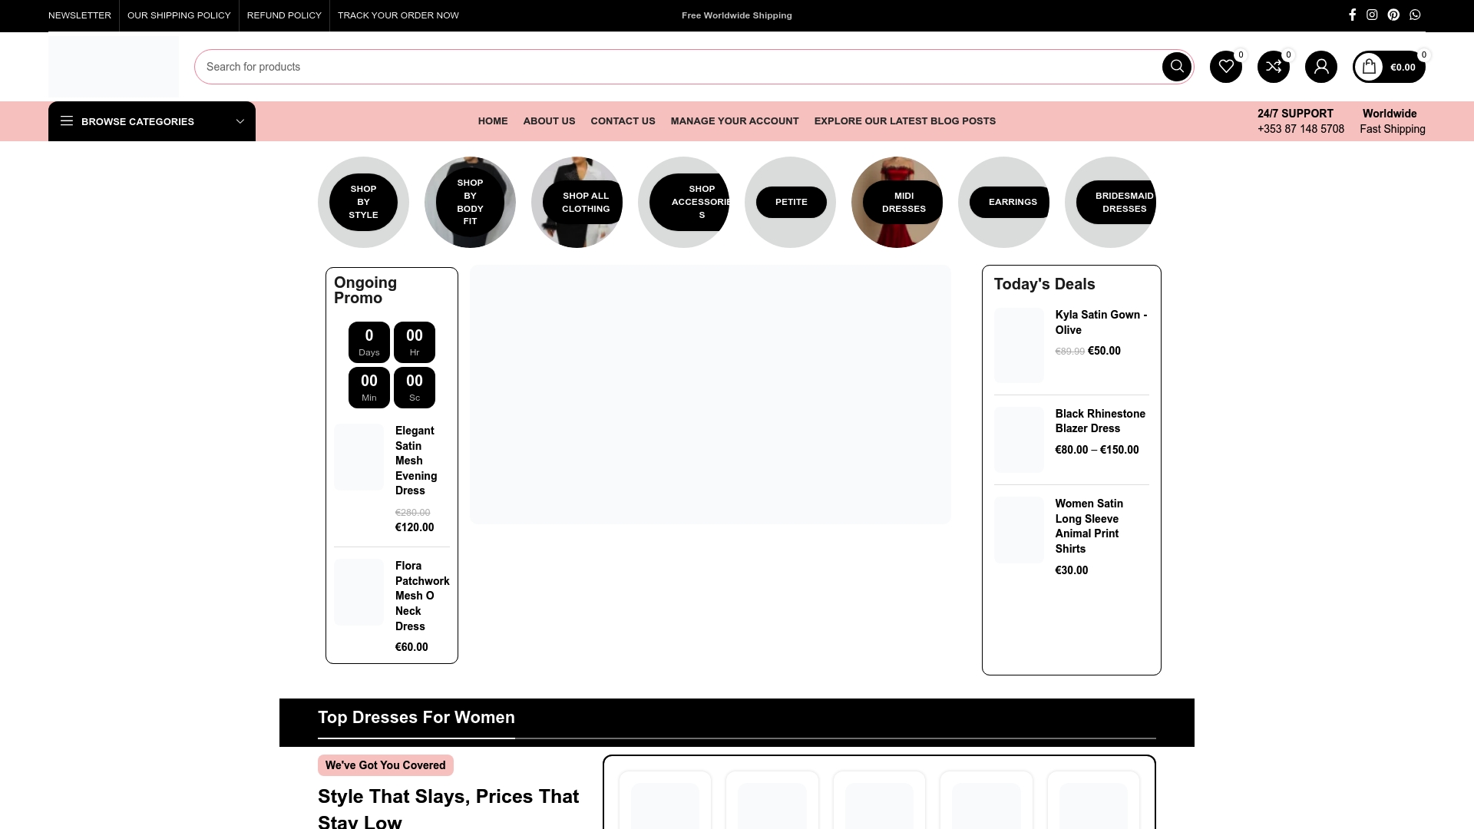Open the user account icon

(1321, 67)
